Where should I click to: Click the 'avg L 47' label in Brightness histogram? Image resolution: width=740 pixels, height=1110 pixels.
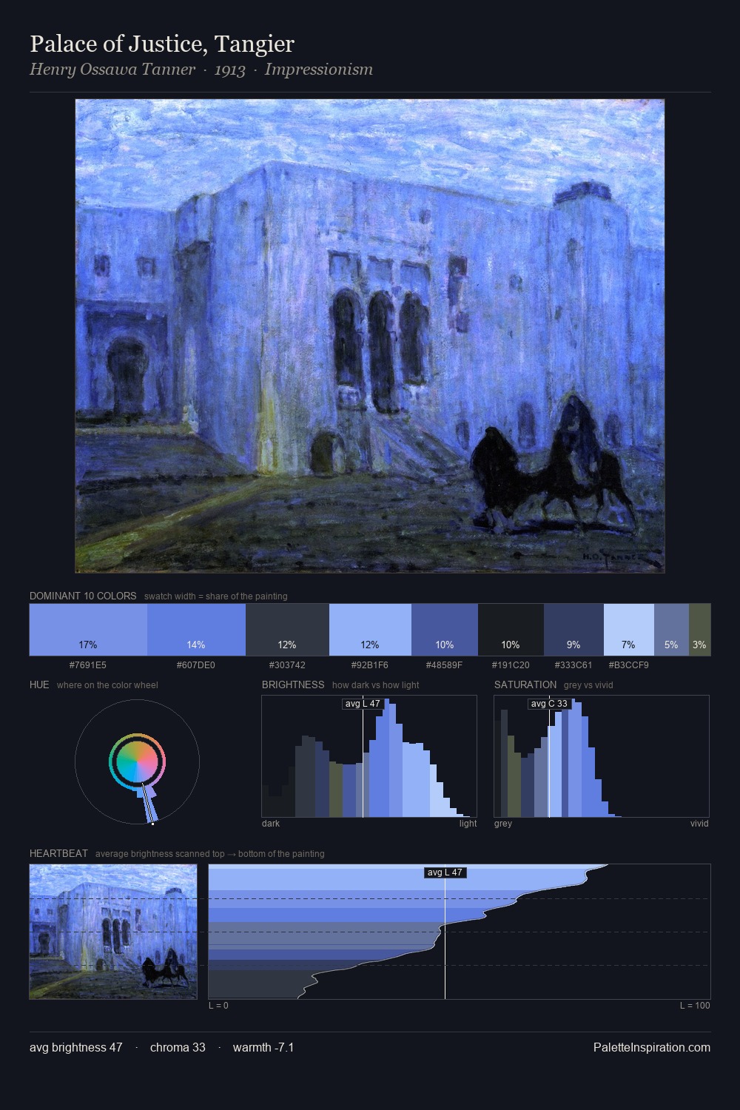363,704
